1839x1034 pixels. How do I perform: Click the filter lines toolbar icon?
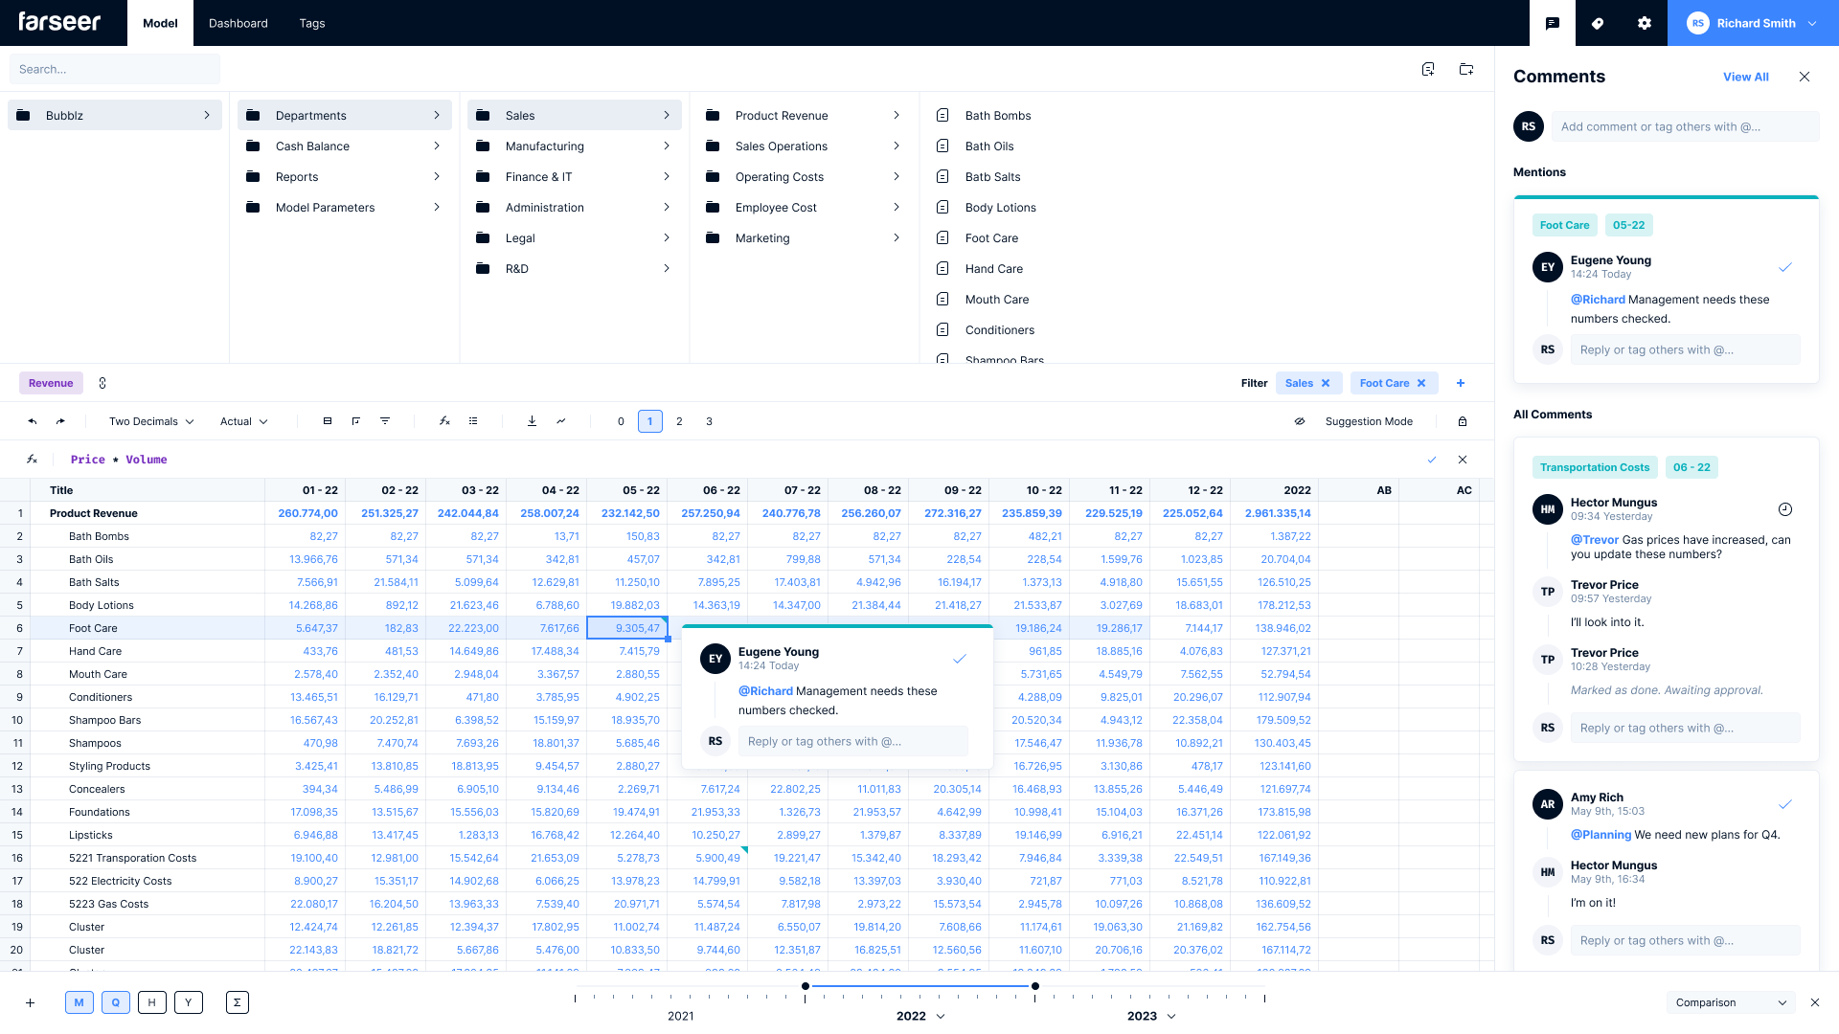click(385, 421)
